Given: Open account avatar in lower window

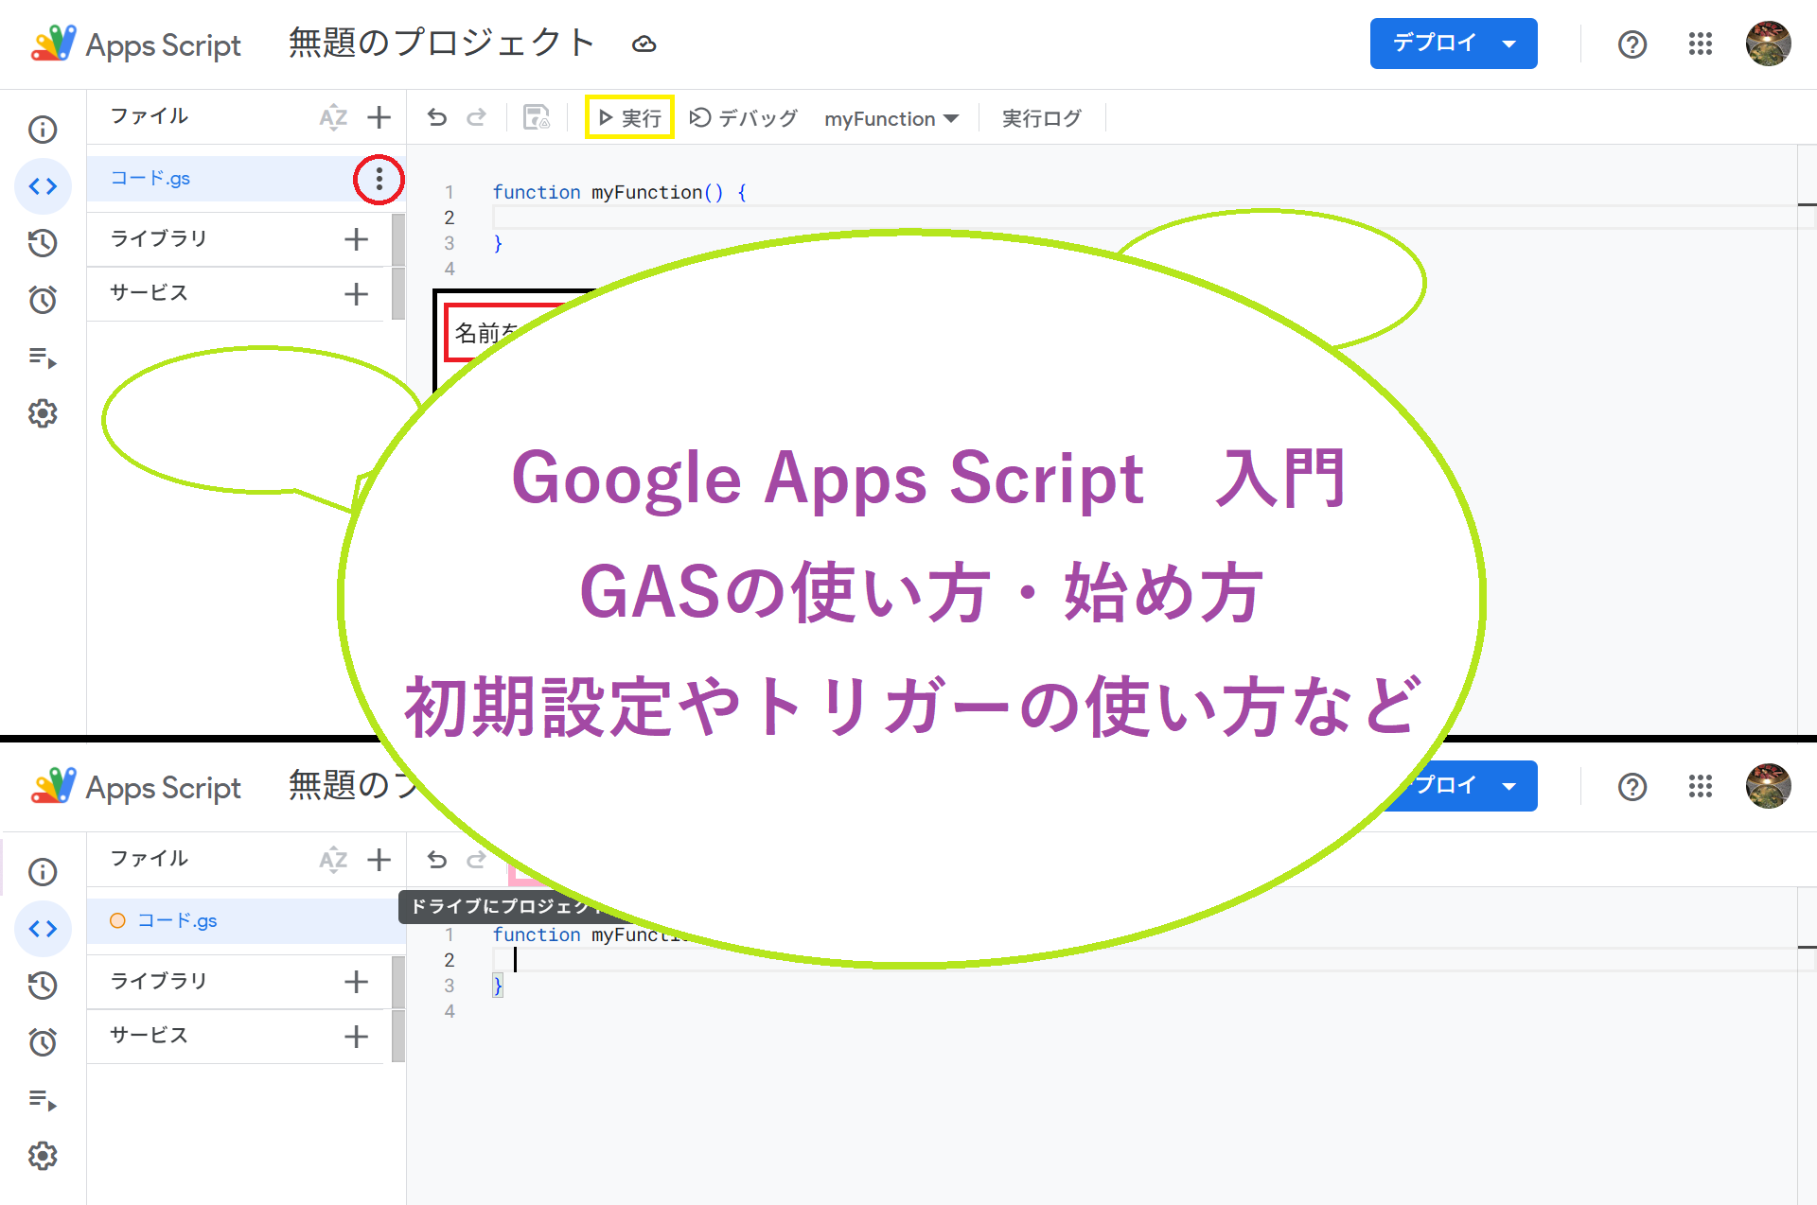Looking at the screenshot, I should [1768, 787].
